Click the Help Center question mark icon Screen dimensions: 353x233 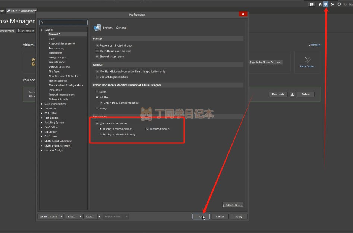point(307,60)
